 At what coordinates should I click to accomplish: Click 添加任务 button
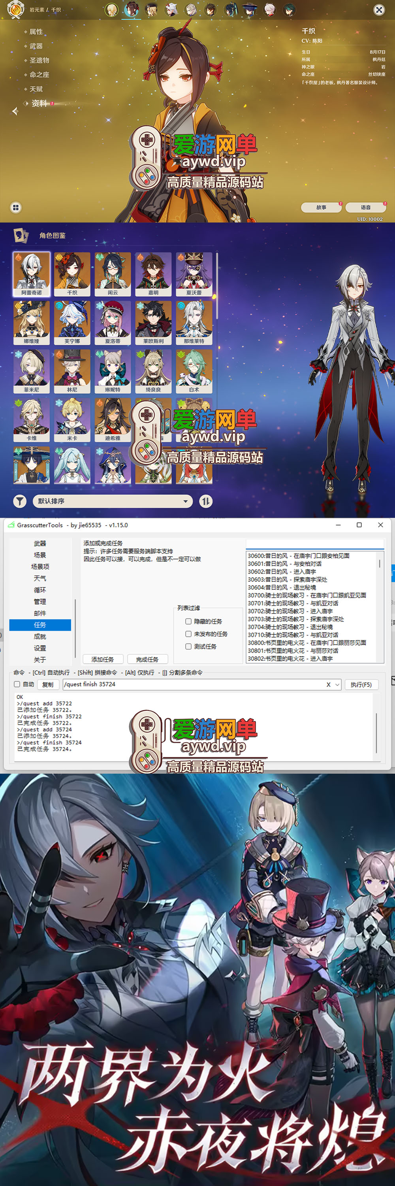(x=103, y=659)
